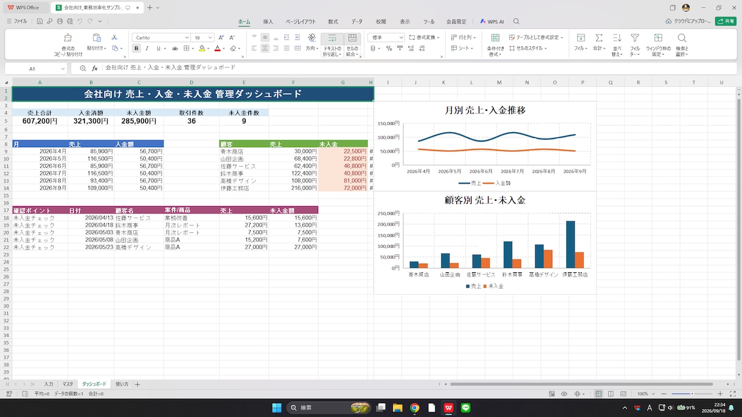Image resolution: width=742 pixels, height=417 pixels.
Task: Click the Merge Cells (セルの結合) icon
Action: [352, 38]
